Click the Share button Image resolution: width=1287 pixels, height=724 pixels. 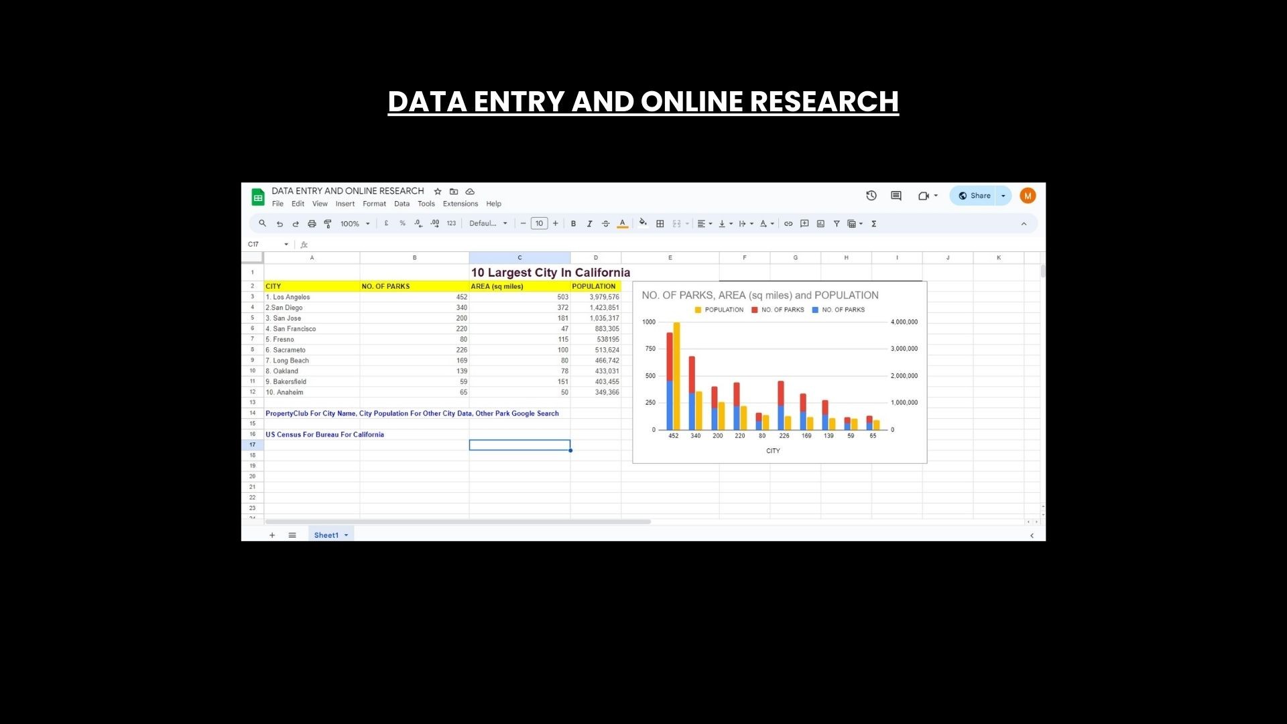pos(974,196)
